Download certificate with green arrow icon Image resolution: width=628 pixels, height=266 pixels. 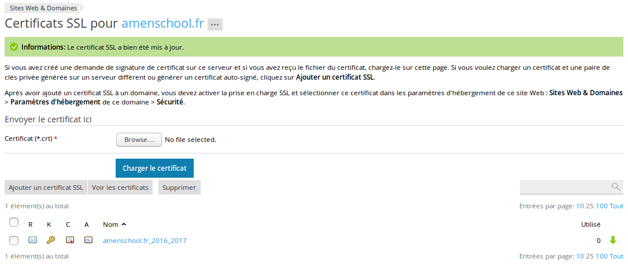point(612,240)
